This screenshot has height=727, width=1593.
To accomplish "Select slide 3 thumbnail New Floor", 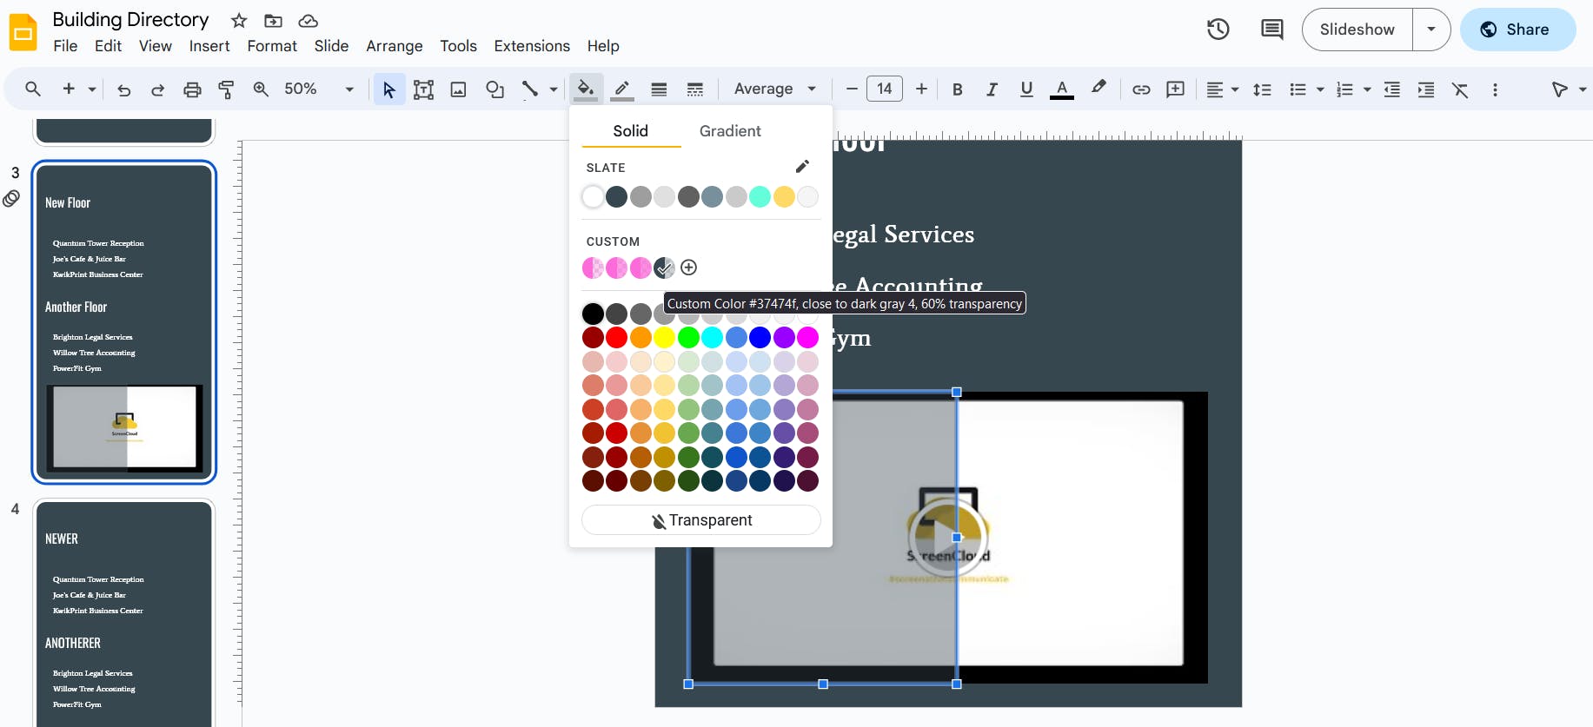I will [x=124, y=322].
